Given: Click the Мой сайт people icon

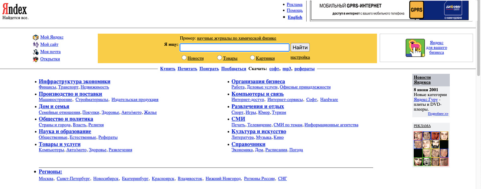Looking at the screenshot, I should [36, 44].
